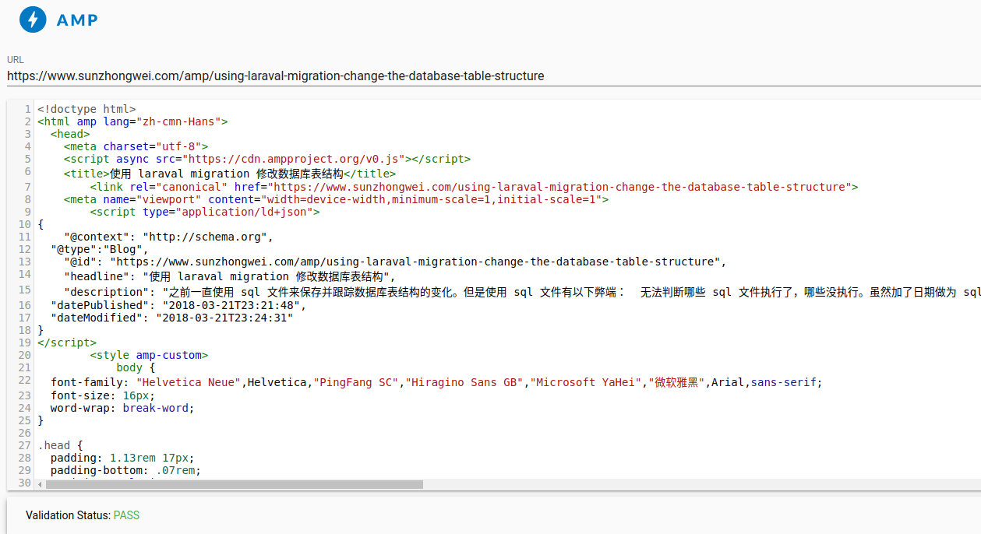
Task: Click the description line in JSON
Action: [x=522, y=292]
